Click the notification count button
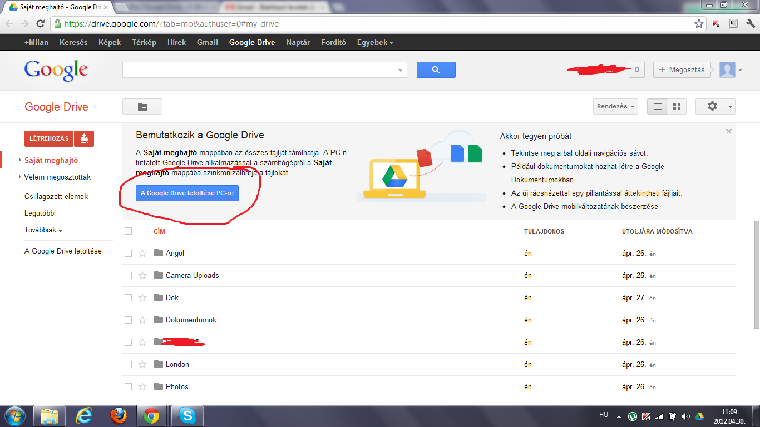The height and width of the screenshot is (427, 760). (636, 69)
